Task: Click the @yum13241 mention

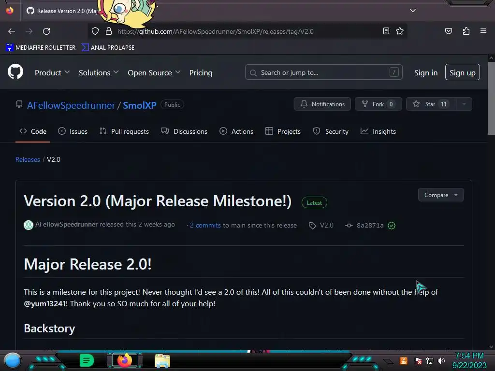Action: coord(45,304)
